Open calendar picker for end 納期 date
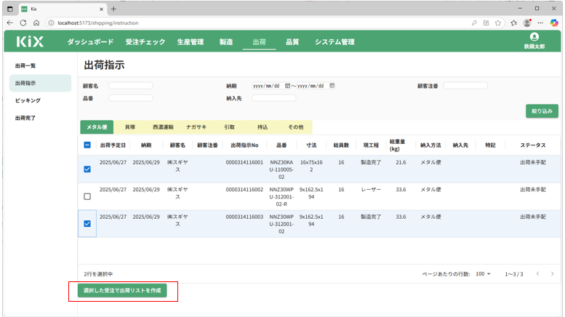This screenshot has width=565, height=317. (332, 86)
